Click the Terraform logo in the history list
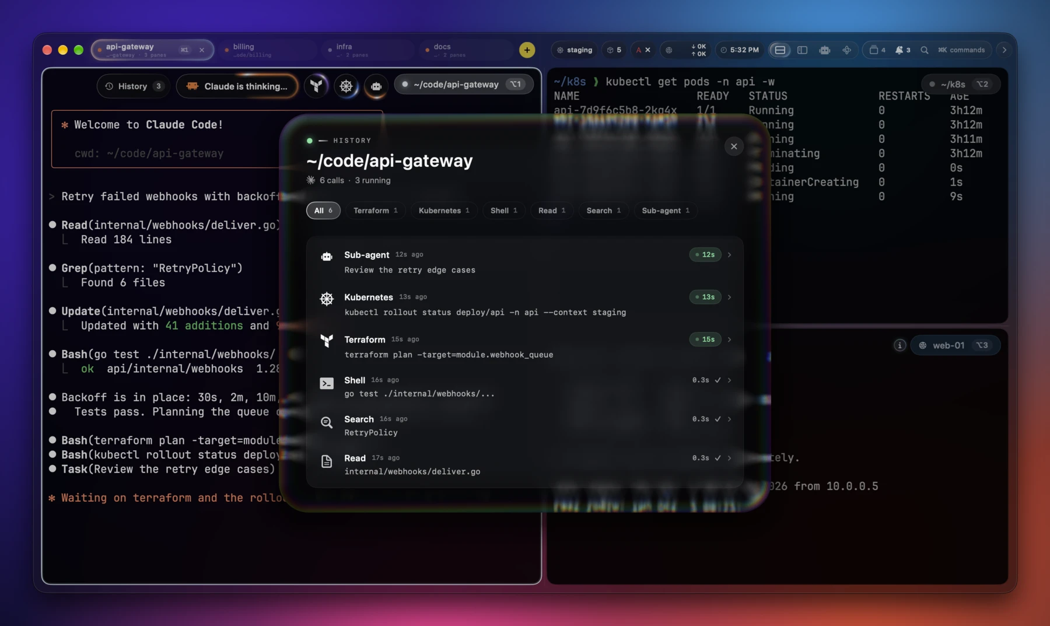This screenshot has width=1050, height=626. tap(327, 340)
